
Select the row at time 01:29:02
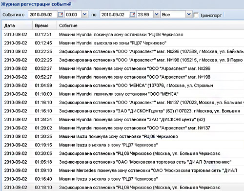123,128
